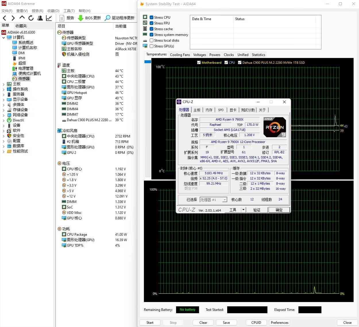
Task: Open the 工具 dropdown arrow in CPU-Z
Action: pos(243,210)
